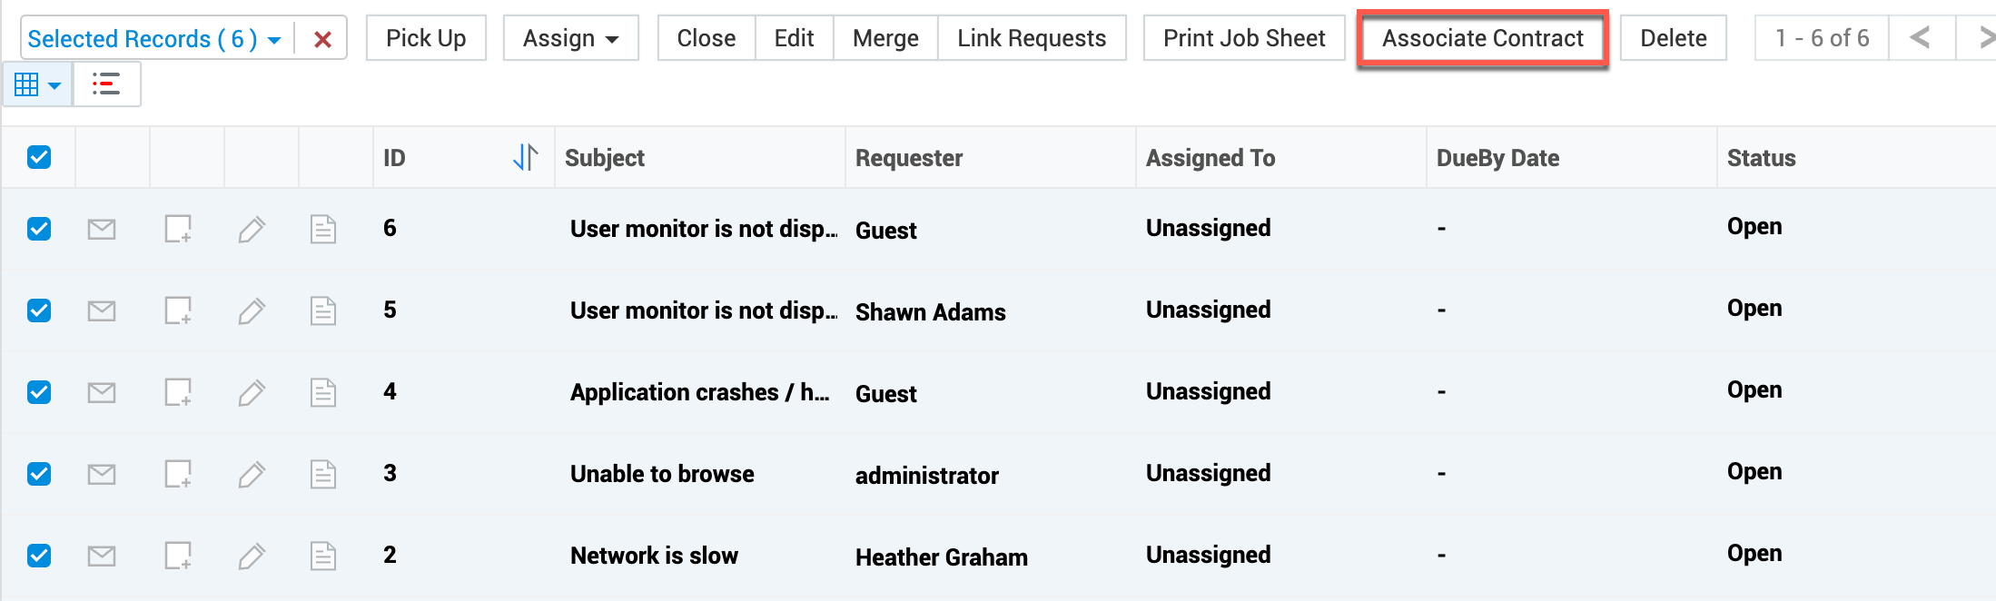
Task: Click the Merge button
Action: click(x=885, y=38)
